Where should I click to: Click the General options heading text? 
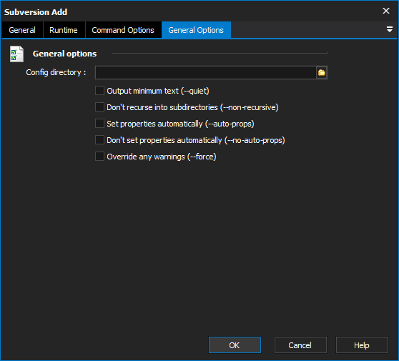pyautogui.click(x=64, y=54)
